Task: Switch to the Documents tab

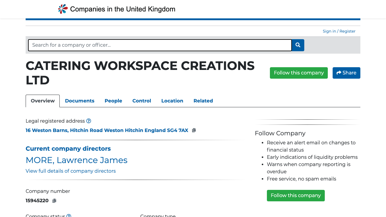Action: (x=80, y=101)
